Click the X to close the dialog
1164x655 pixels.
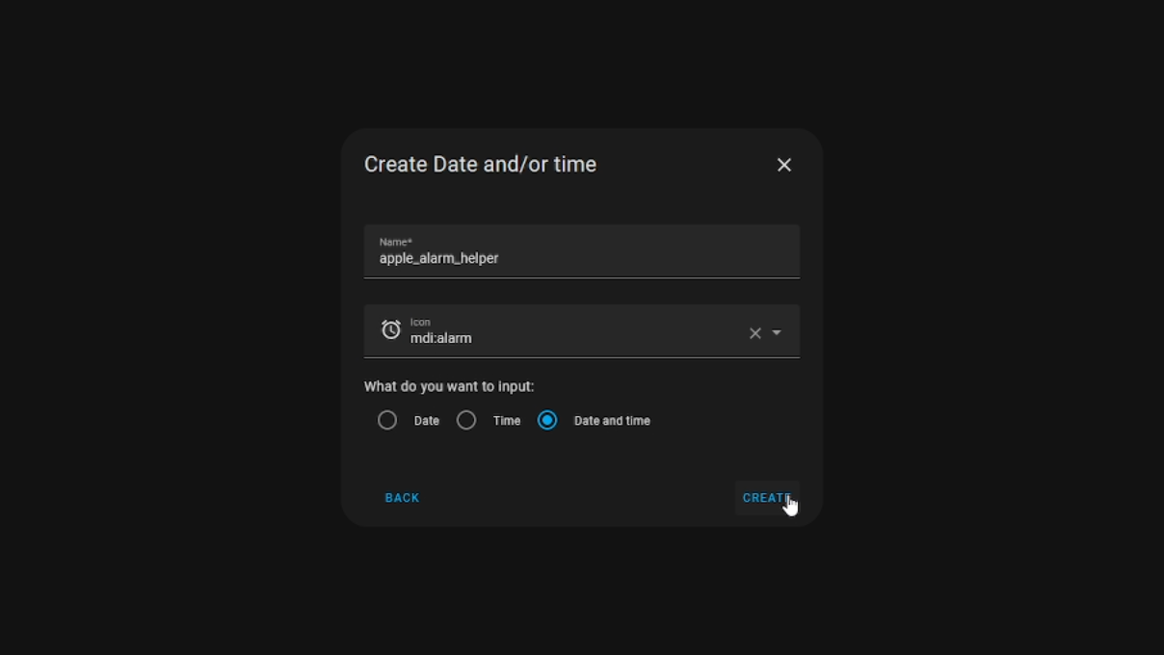[783, 164]
